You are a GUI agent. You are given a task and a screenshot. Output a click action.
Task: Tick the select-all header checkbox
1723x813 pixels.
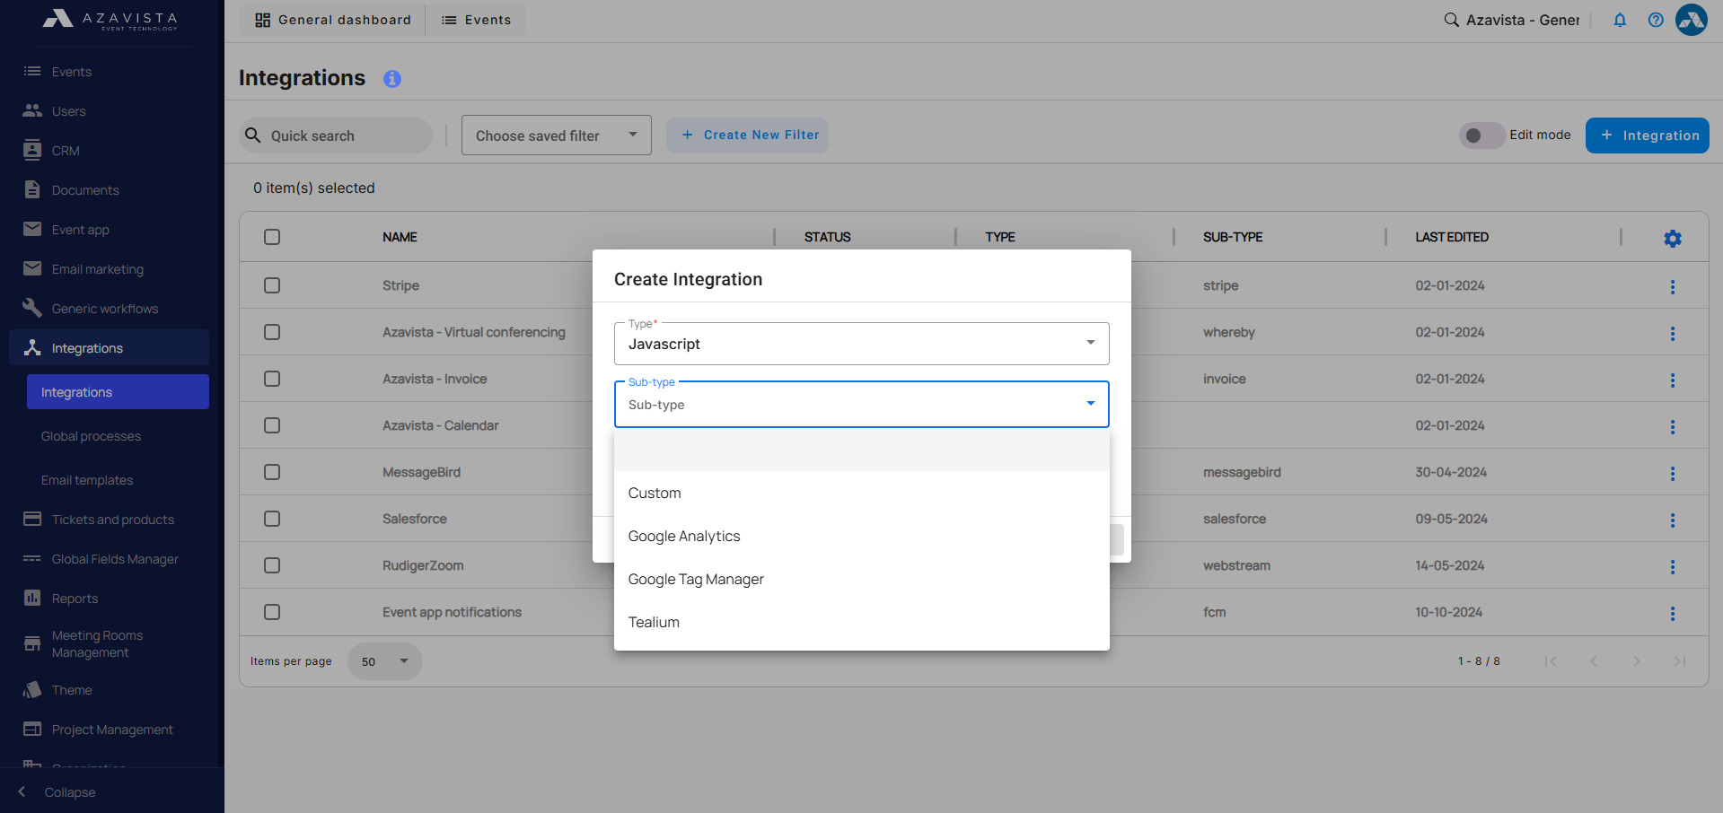pos(272,237)
